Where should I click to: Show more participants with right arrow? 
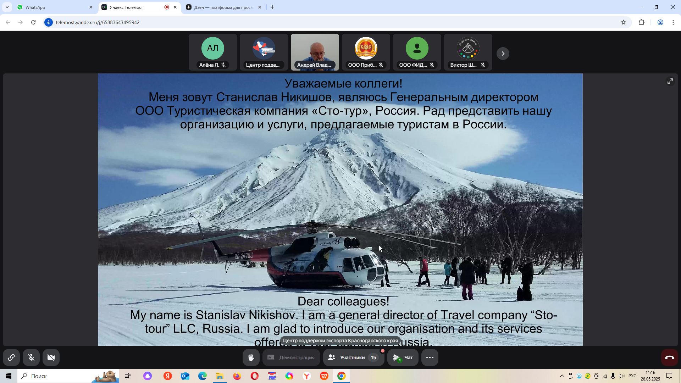(503, 54)
